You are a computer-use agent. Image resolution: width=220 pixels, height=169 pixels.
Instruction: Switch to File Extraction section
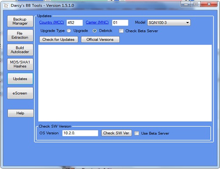click(20, 35)
